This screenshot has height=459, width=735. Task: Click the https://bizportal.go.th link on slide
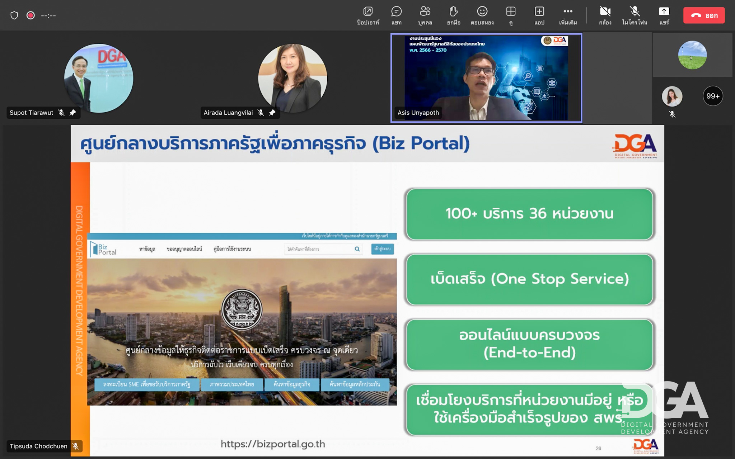tap(273, 444)
